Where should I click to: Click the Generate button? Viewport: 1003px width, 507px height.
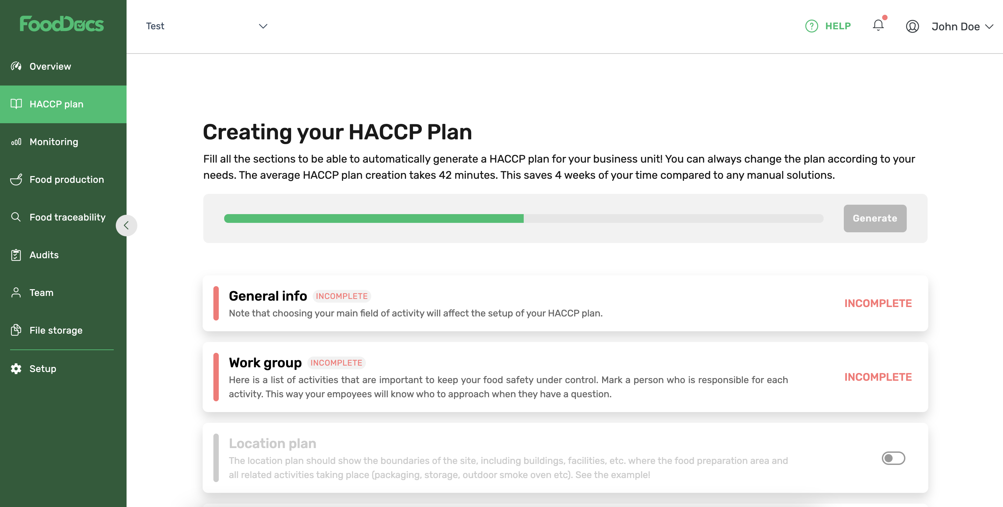pos(875,218)
